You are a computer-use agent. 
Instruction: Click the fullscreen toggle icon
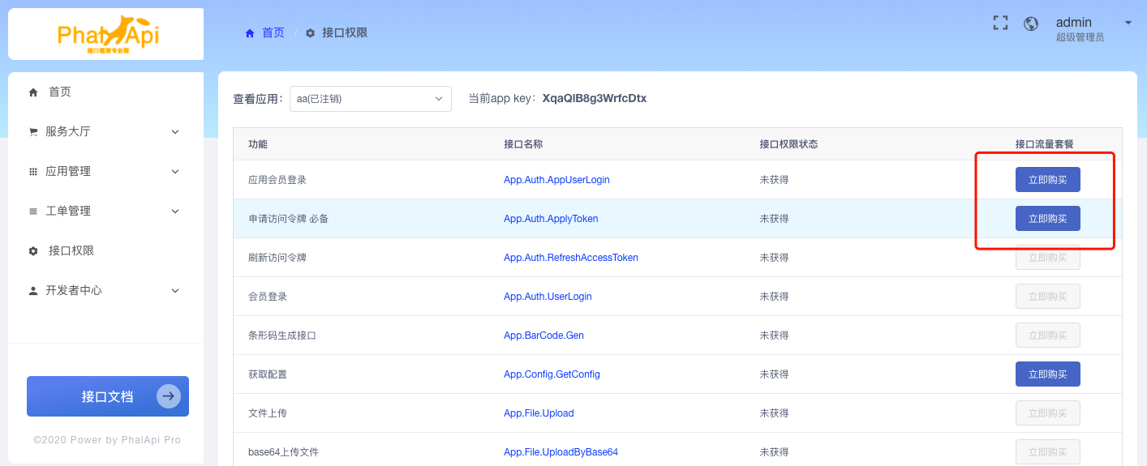click(x=1000, y=24)
